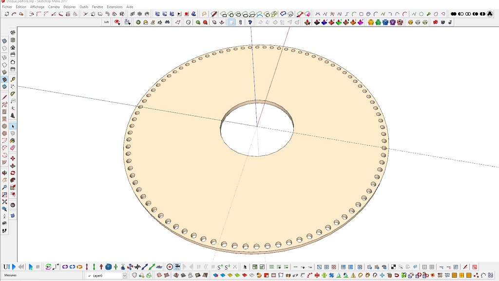Click the black play triangle in top toolbar
The image size is (499, 281).
(179, 14)
